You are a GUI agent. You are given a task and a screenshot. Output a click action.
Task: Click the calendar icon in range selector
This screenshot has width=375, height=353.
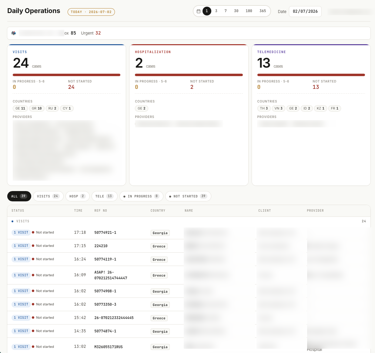tap(199, 11)
